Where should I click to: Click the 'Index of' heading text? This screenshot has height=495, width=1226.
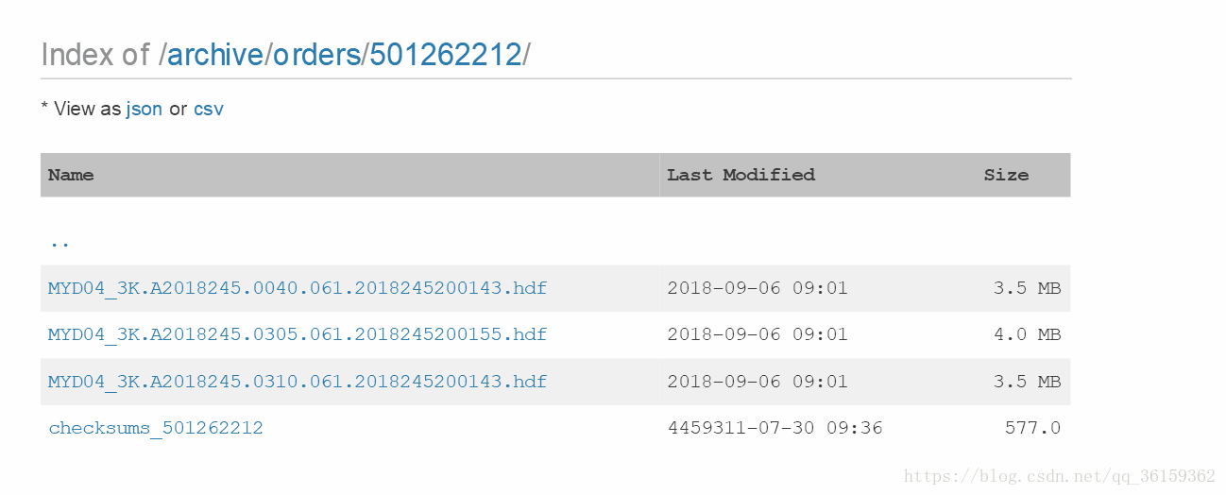click(95, 55)
